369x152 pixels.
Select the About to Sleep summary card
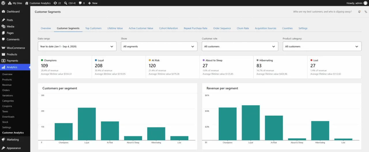tap(227, 67)
